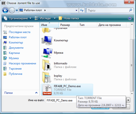Viewport: 136px width, 114px height.
Task: Open Документи favorite link
Action: coord(16,48)
